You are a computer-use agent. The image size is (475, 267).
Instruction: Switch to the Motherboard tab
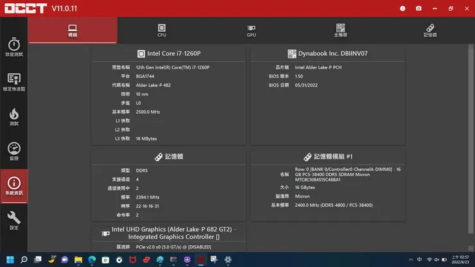tap(340, 31)
